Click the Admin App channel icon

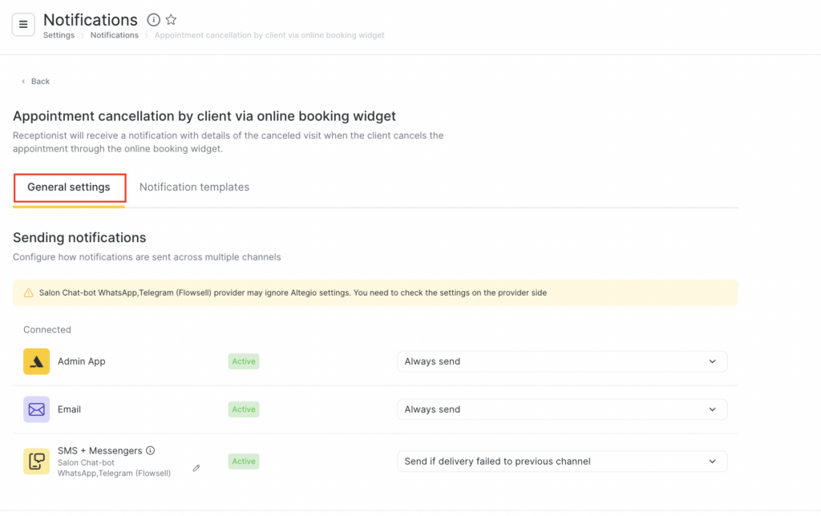pyautogui.click(x=36, y=361)
